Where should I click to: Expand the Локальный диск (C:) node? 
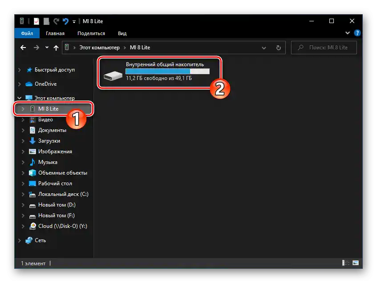[23, 194]
